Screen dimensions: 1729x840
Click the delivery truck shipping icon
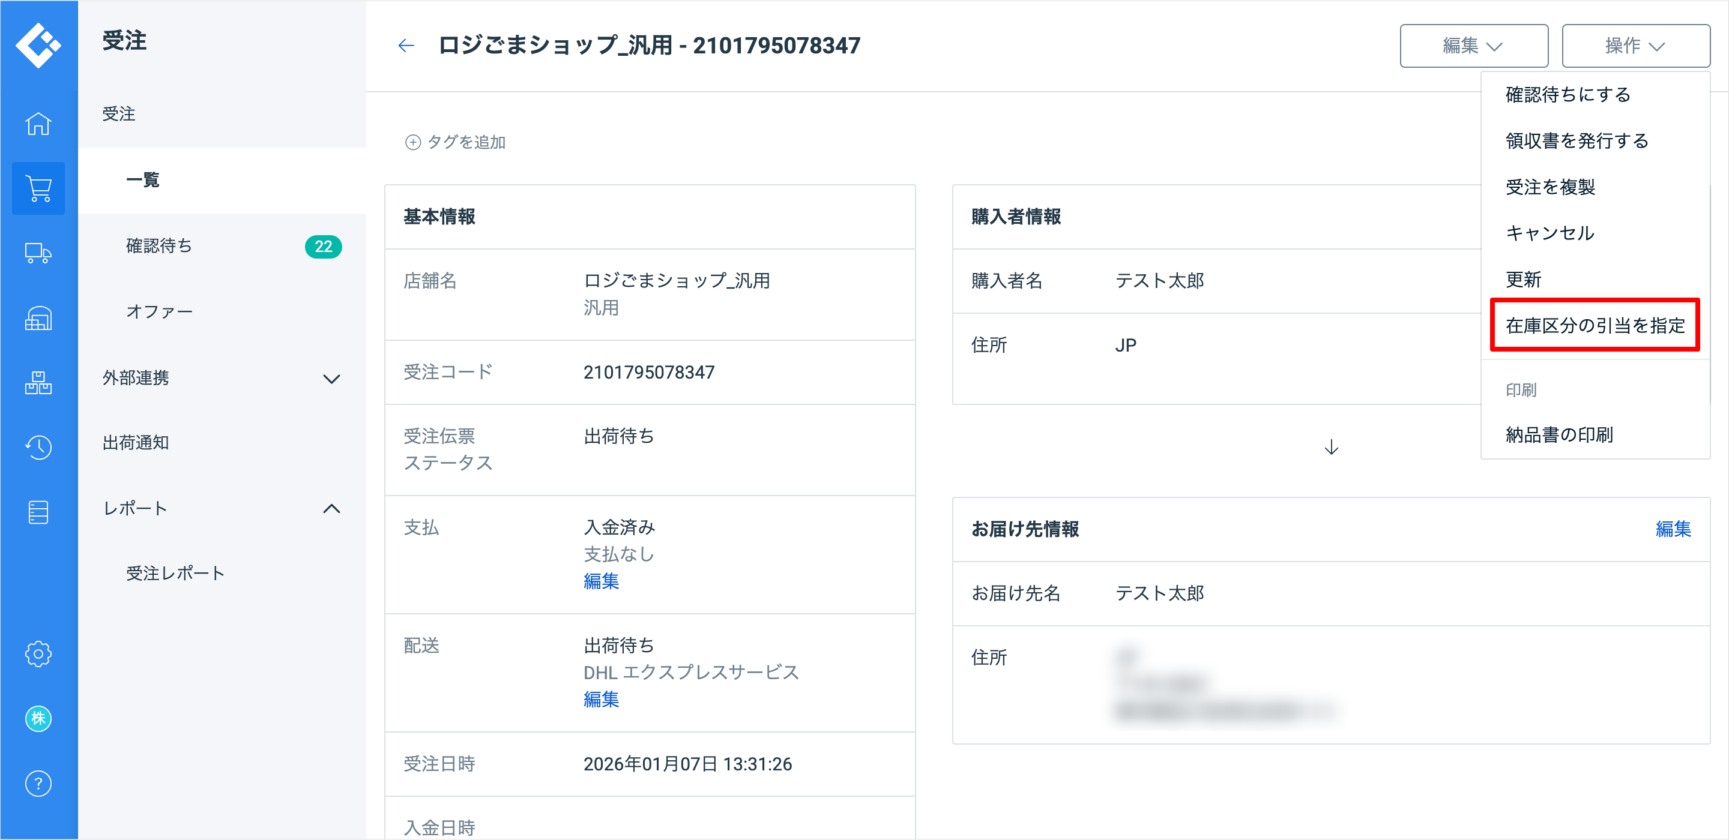(38, 254)
